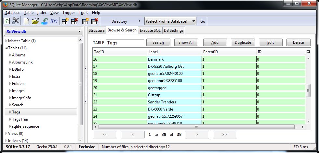Click the TABLE name field showing Tags

125,43
